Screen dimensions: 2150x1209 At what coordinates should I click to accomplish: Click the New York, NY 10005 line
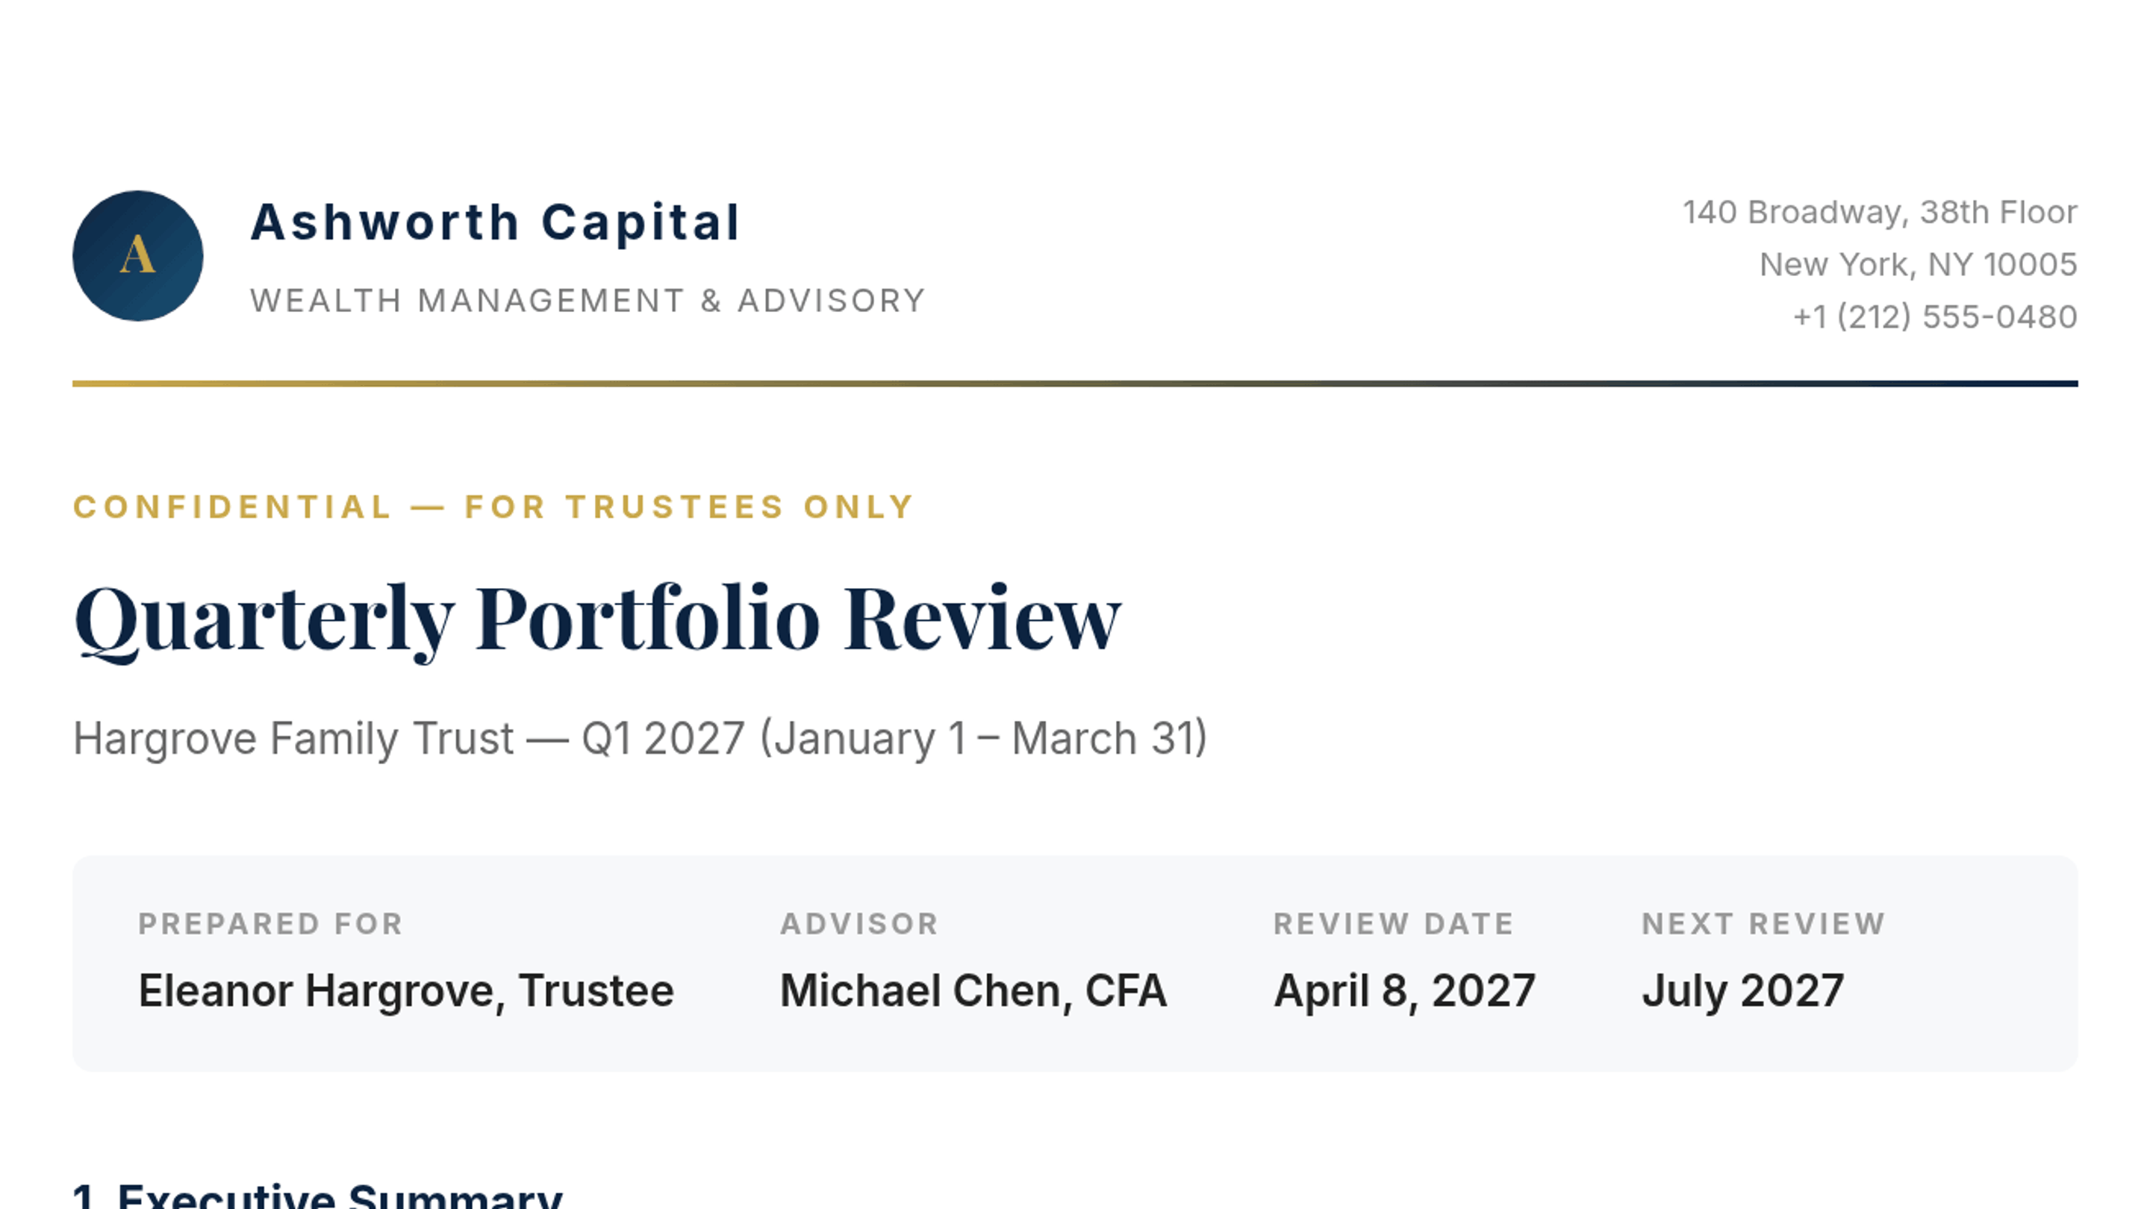1918,264
